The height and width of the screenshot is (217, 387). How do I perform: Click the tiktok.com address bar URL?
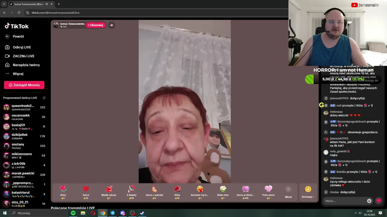[55, 13]
